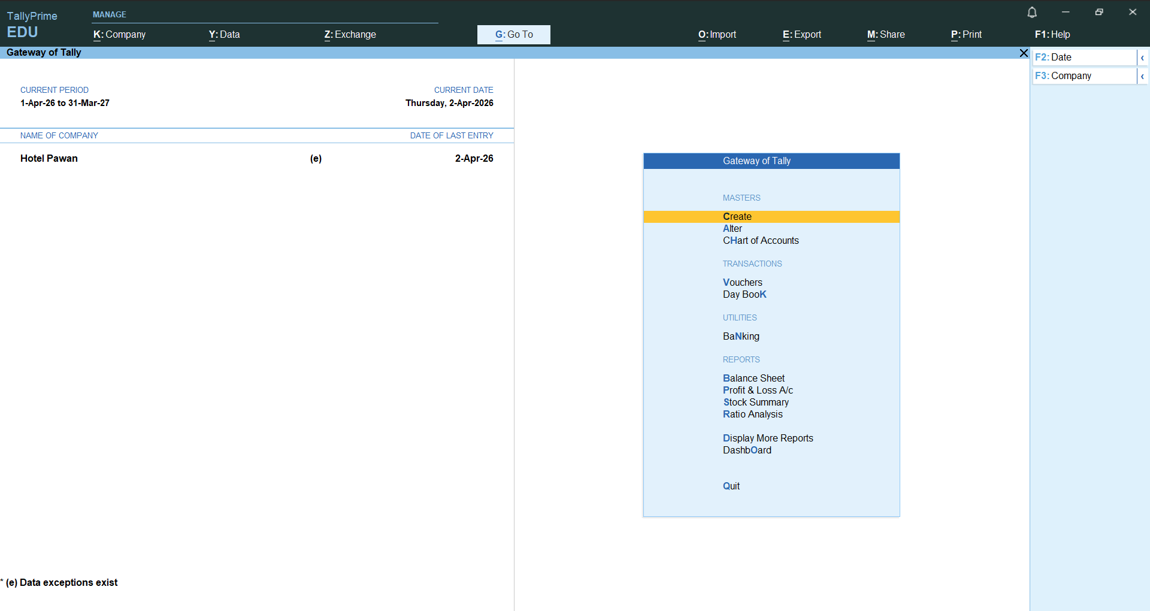Open the Z: Exchange menu
The height and width of the screenshot is (611, 1150).
(x=350, y=35)
